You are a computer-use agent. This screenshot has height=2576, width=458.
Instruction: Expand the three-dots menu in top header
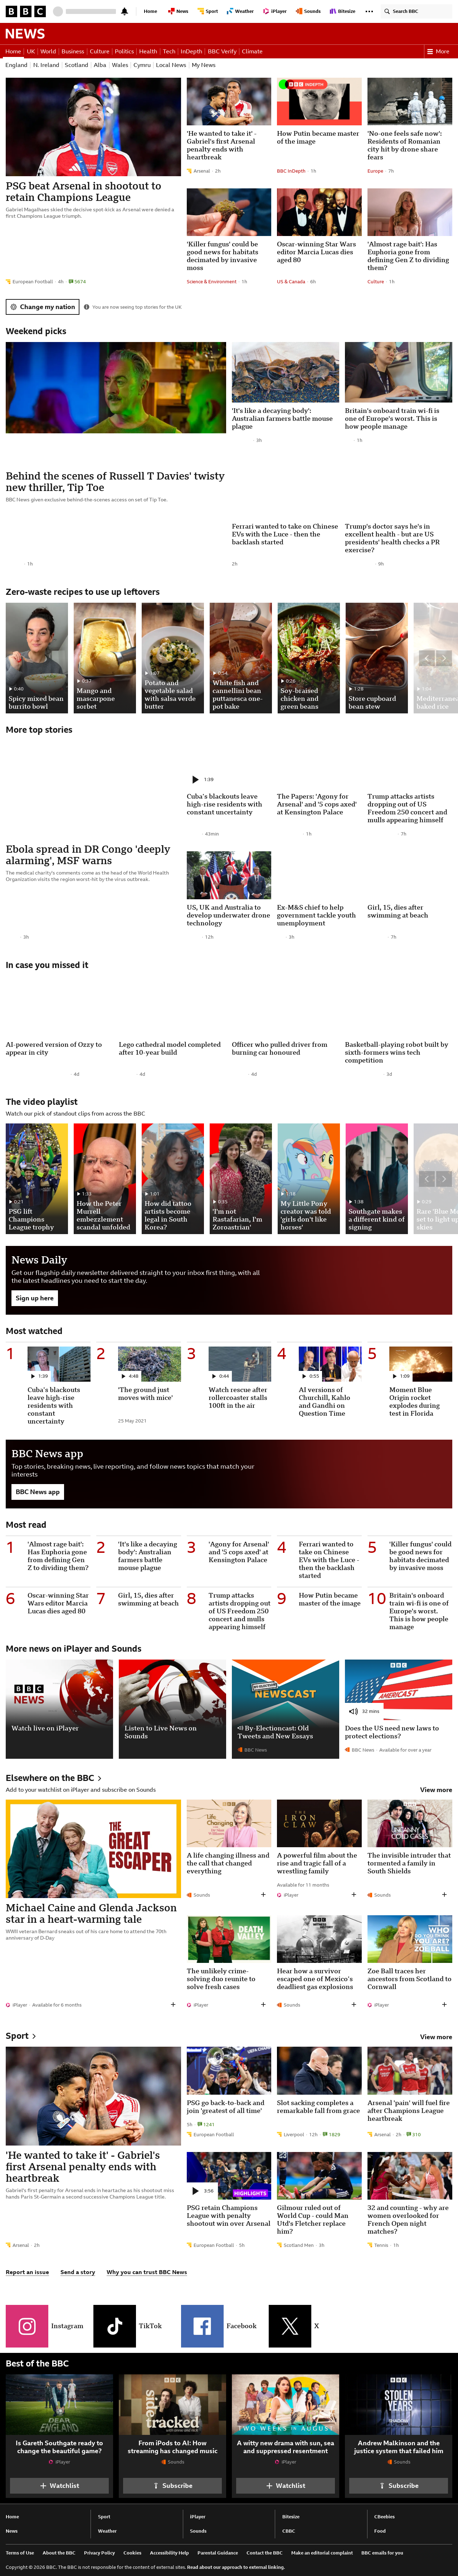[369, 11]
